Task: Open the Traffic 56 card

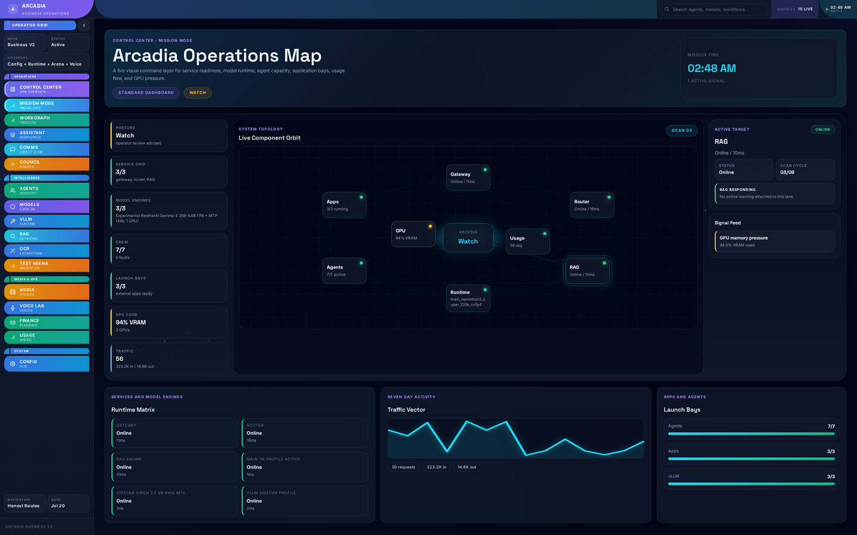Action: click(x=169, y=358)
